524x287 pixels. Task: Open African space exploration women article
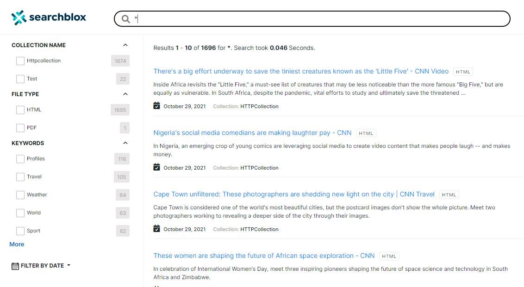click(x=264, y=256)
